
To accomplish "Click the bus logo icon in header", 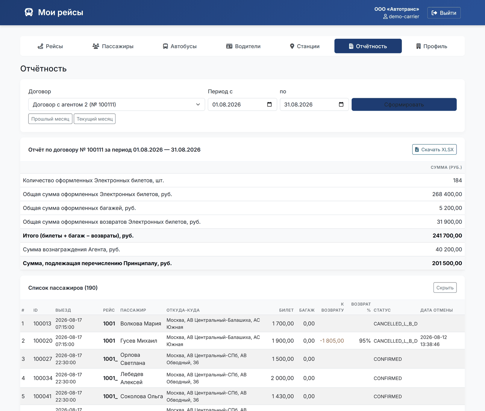I will click(29, 12).
